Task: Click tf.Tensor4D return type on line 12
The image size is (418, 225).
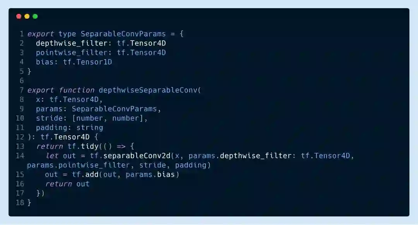Action: coord(65,137)
